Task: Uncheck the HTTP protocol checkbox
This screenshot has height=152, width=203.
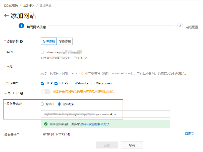Action: pyautogui.click(x=42, y=83)
